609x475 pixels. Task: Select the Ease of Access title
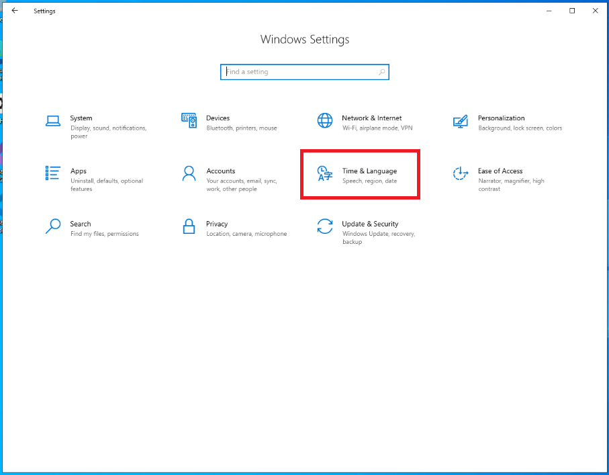[500, 171]
